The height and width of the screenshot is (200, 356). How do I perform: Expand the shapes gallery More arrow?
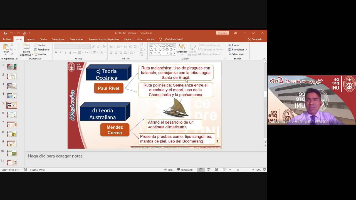pos(175,53)
